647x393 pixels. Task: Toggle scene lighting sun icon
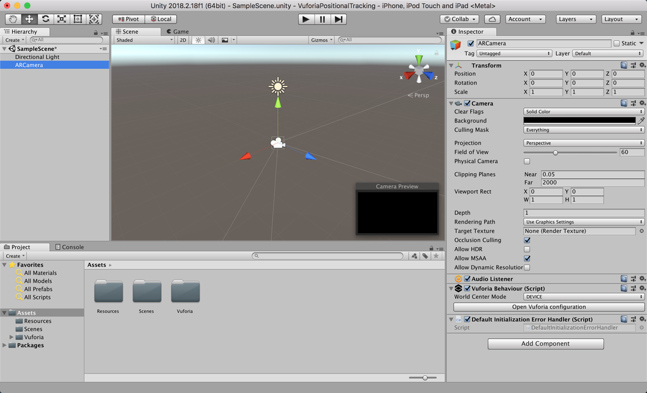click(198, 40)
